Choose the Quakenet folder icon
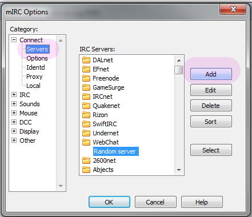This screenshot has width=252, height=217. point(86,106)
